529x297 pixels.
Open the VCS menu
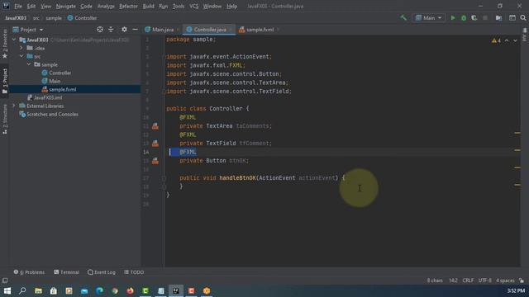coord(193,6)
